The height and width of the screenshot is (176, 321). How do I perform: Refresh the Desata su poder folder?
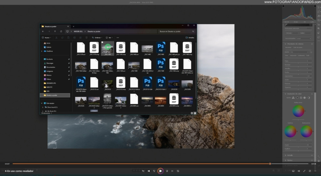click(x=61, y=32)
